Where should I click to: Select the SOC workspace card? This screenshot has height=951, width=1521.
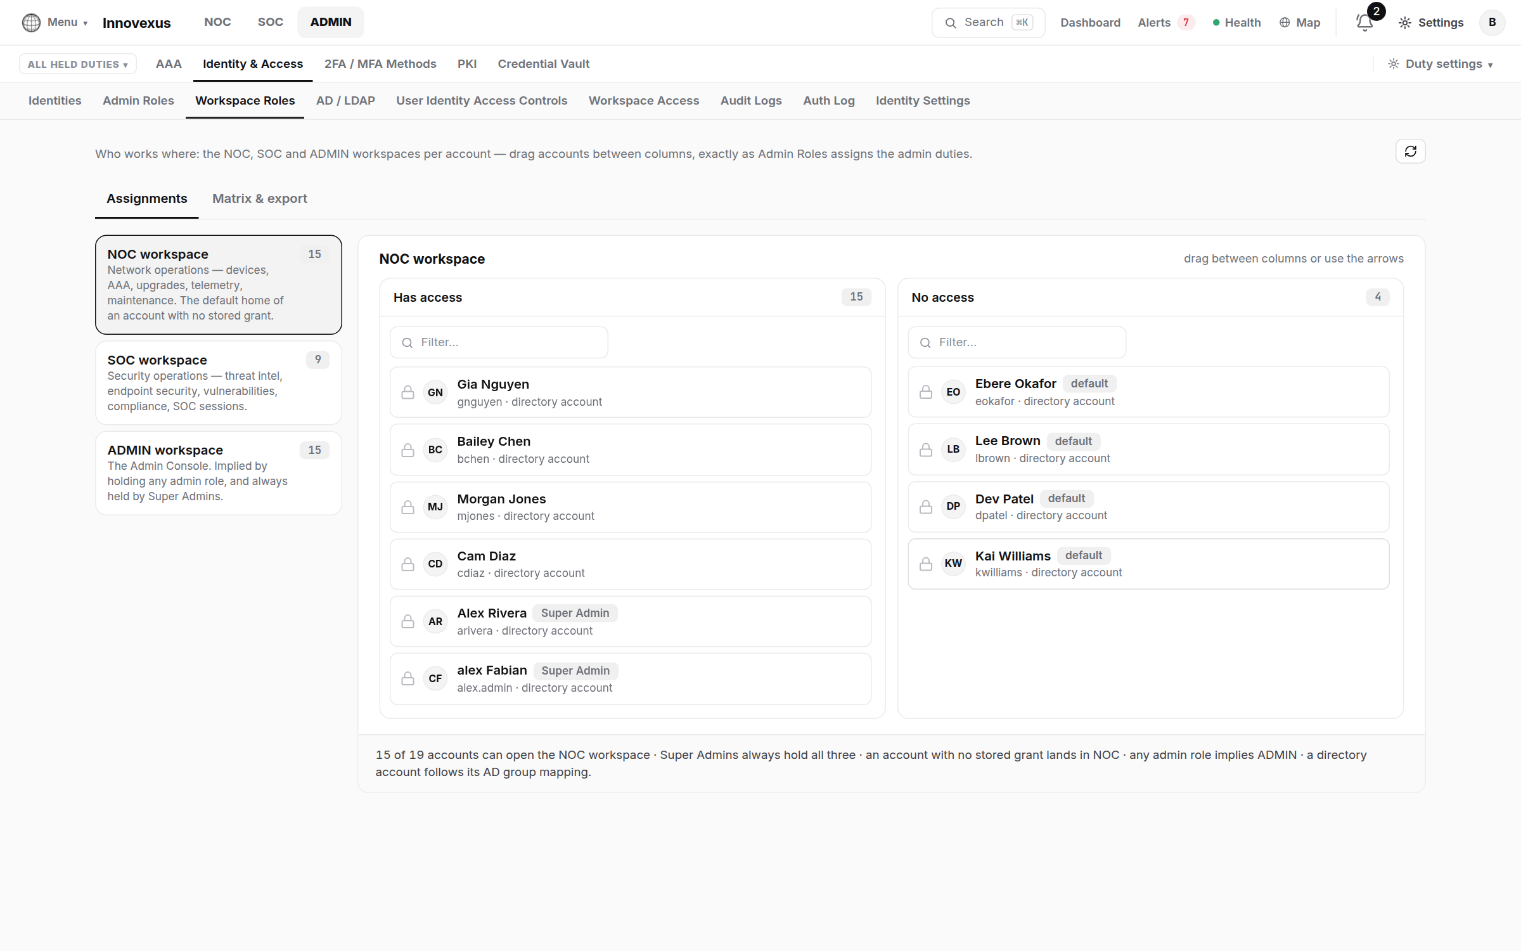pos(219,383)
